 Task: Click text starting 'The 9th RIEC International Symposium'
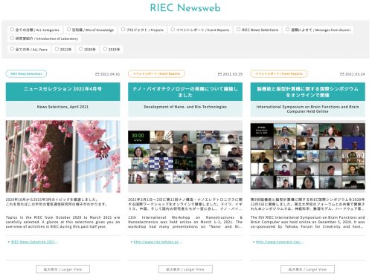click(x=308, y=222)
